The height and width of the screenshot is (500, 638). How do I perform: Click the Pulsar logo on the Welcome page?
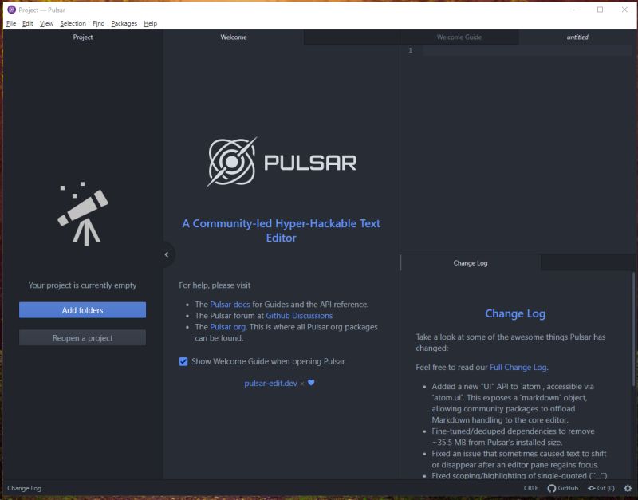(x=281, y=163)
